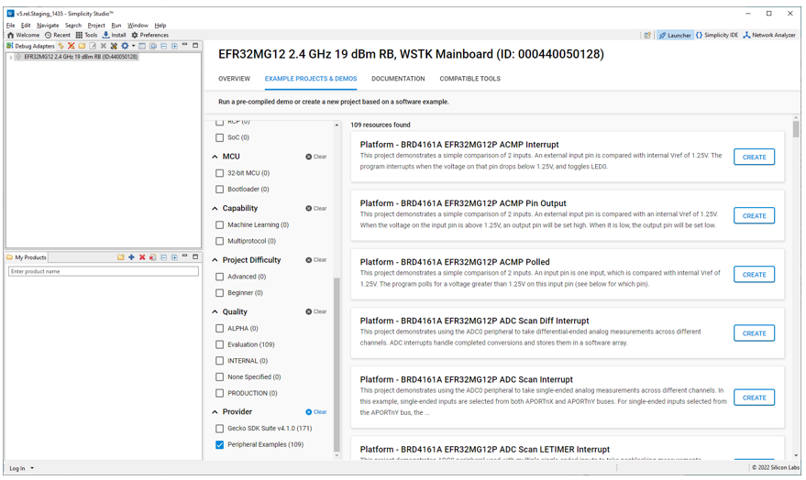Click the folder icon in Debug Adapters toolbar

82,46
